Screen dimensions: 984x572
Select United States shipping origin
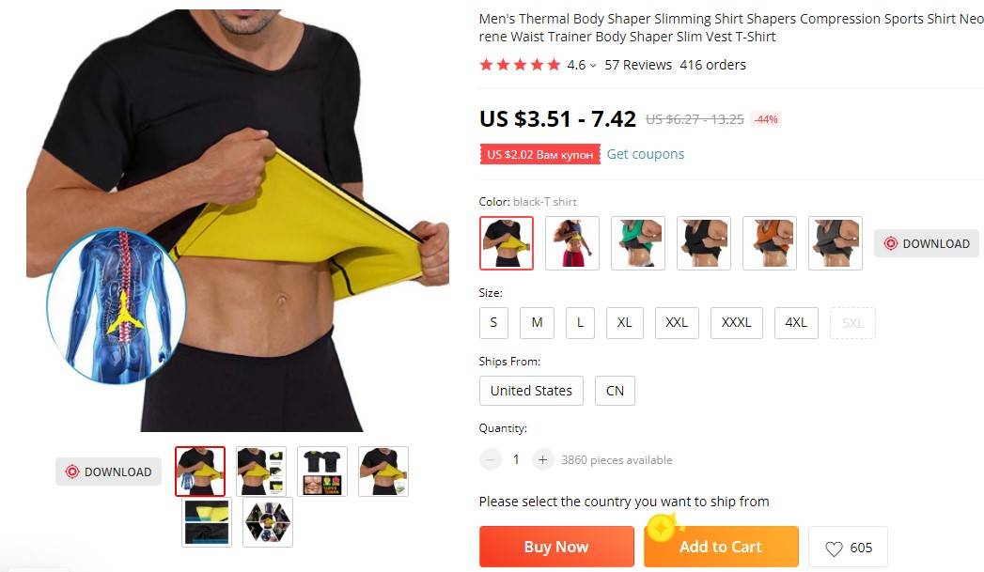(531, 391)
